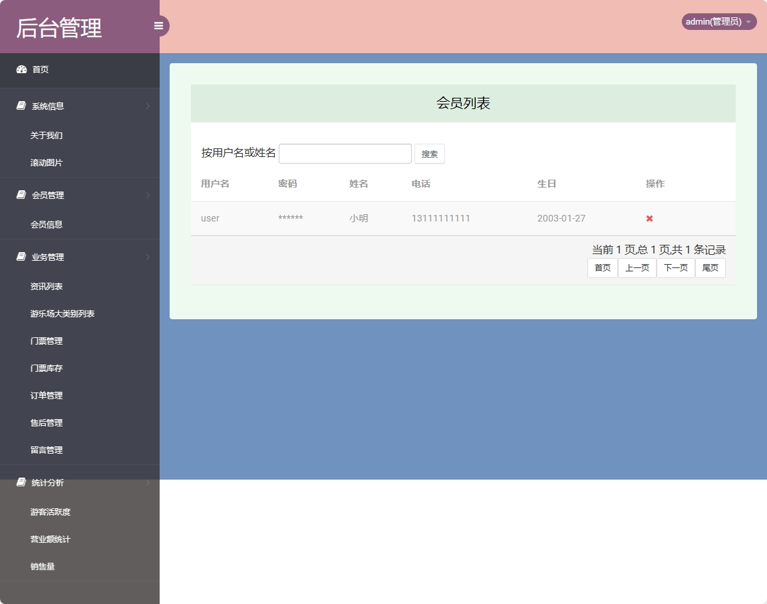Viewport: 767px width, 604px height.
Task: Collapse the 系统信息 section chevron
Action: [x=148, y=106]
